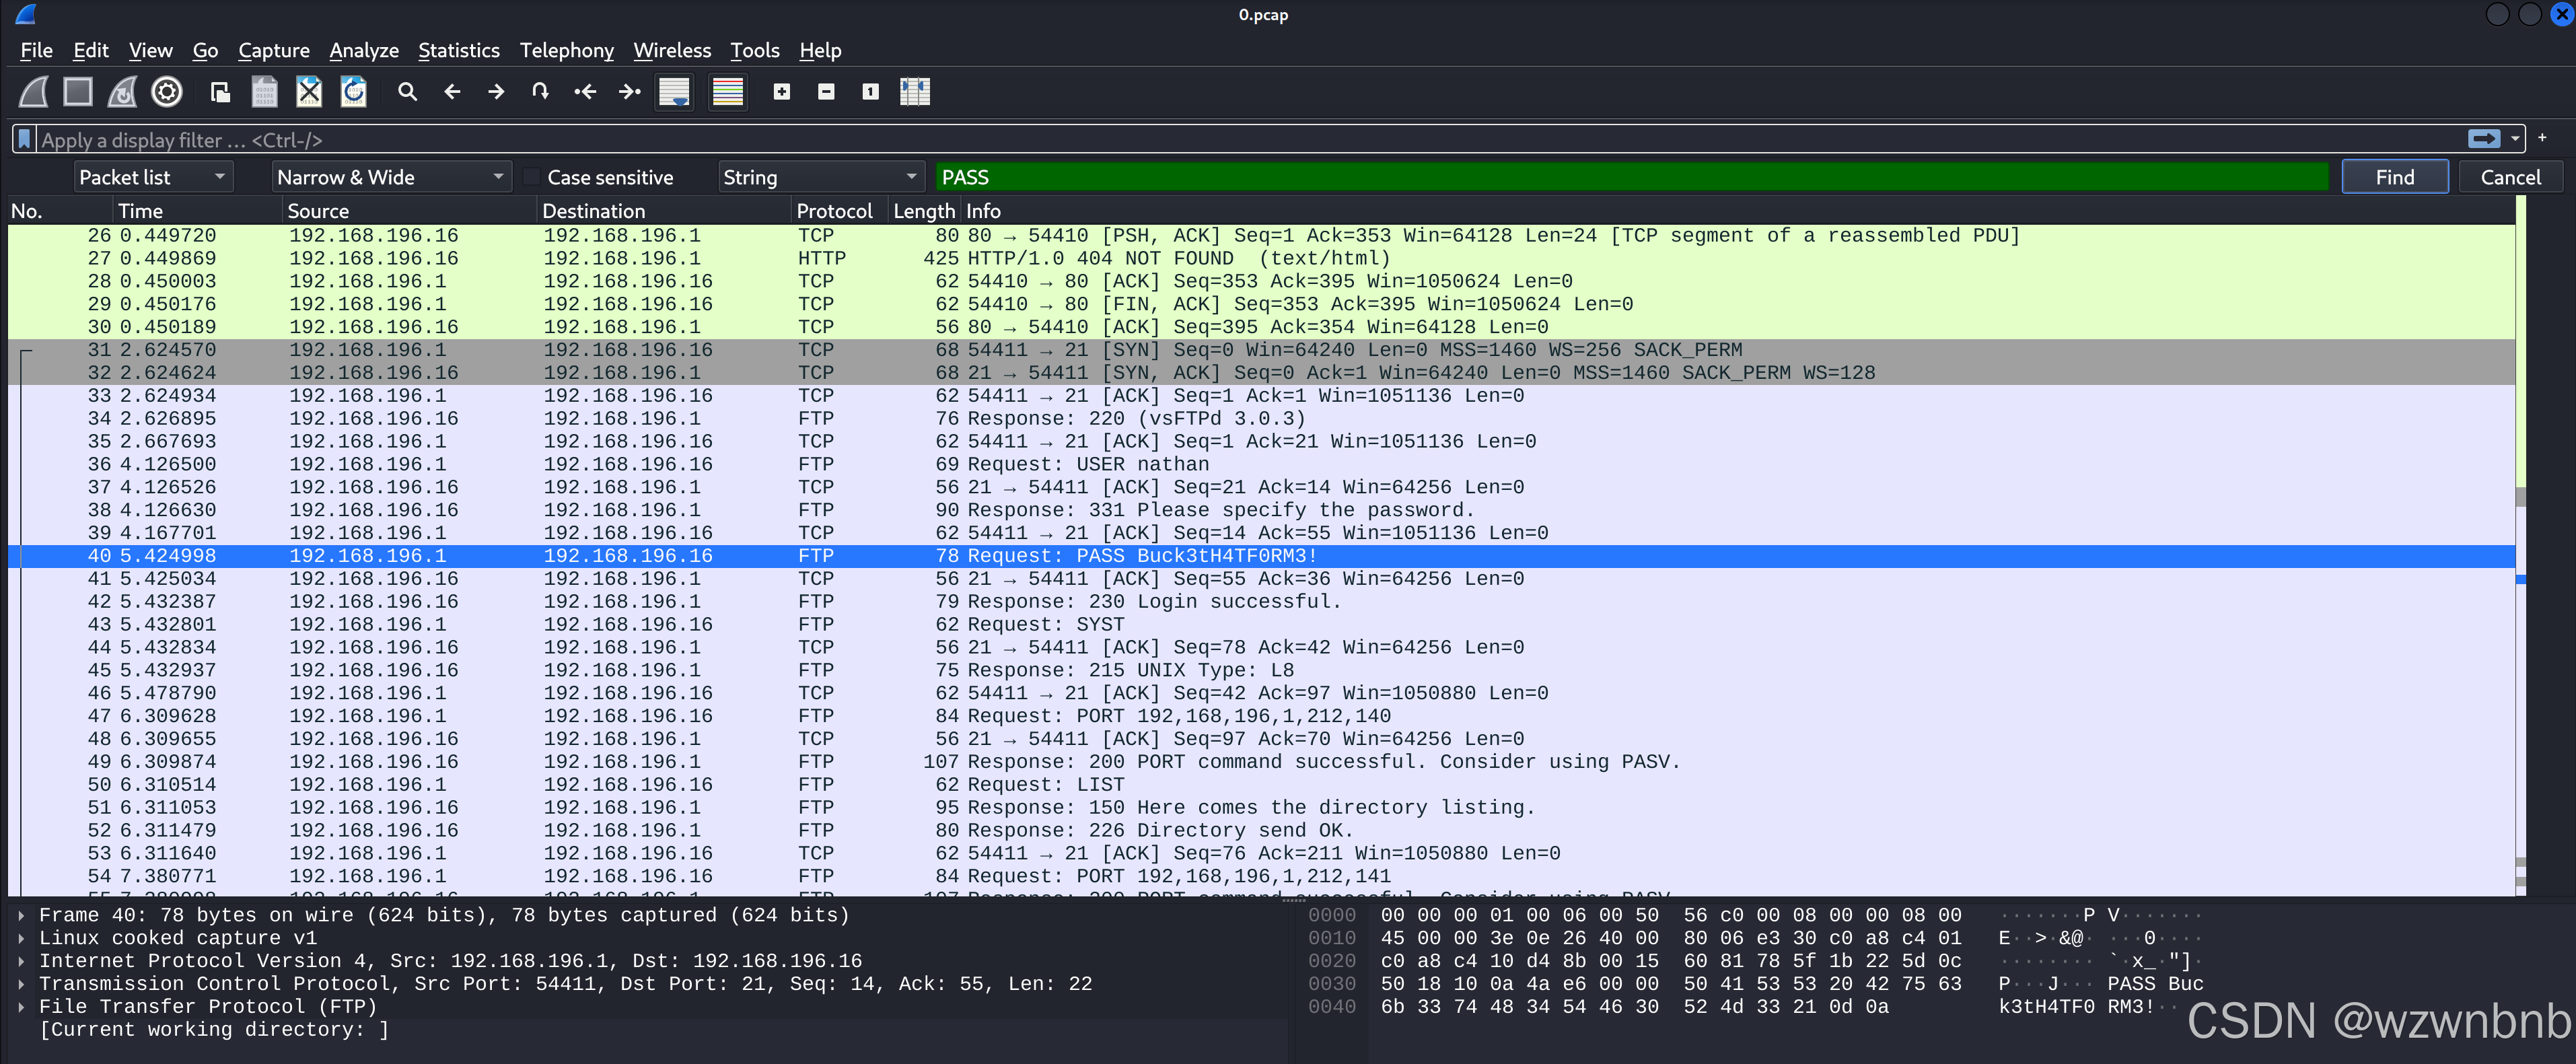Open the Statistics menu
This screenshot has width=2576, height=1064.
[x=458, y=50]
